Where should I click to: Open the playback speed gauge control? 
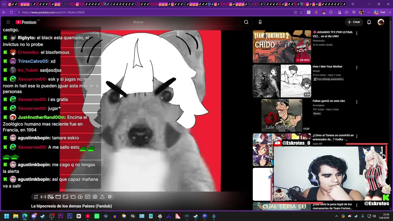80,197
